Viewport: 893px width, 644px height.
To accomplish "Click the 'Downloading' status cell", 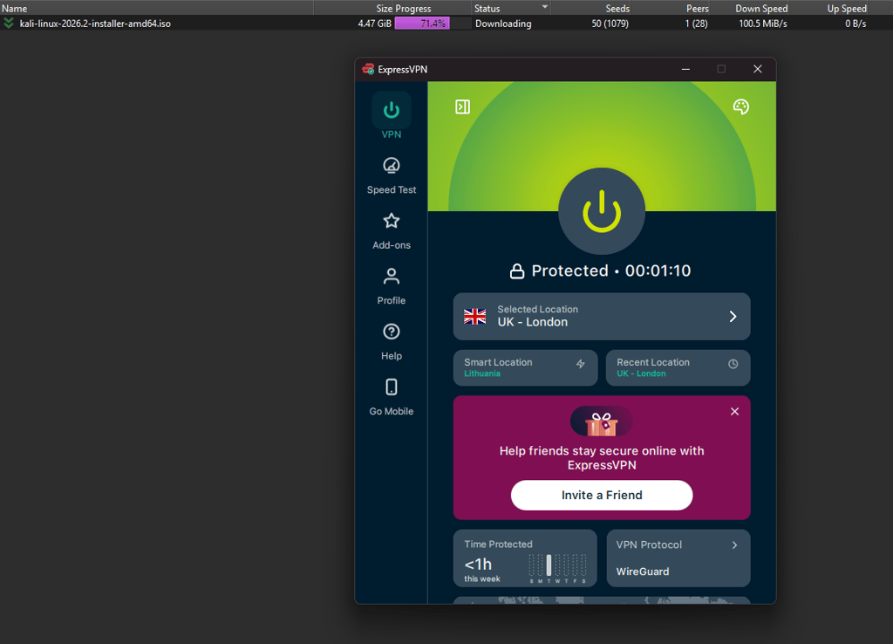I will click(503, 24).
